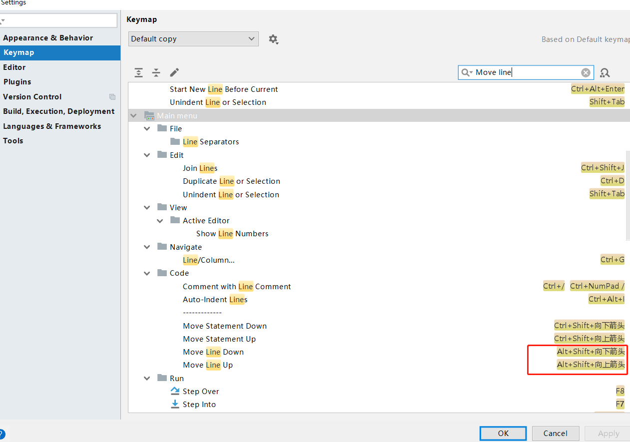The image size is (630, 442).
Task: Click the magnifier search history icon
Action: (x=467, y=73)
